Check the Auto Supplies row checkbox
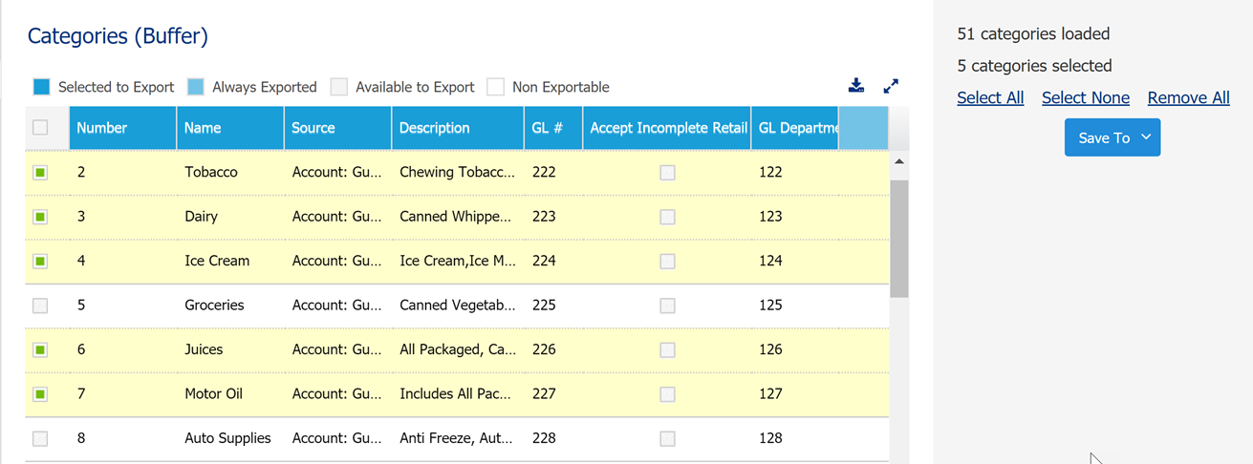The width and height of the screenshot is (1253, 464). 40,438
